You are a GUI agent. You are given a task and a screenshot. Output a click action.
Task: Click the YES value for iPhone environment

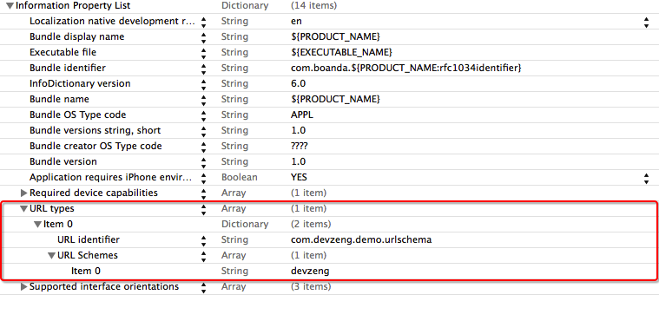299,177
